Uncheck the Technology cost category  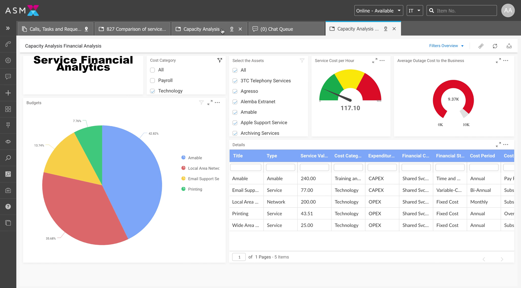[152, 91]
